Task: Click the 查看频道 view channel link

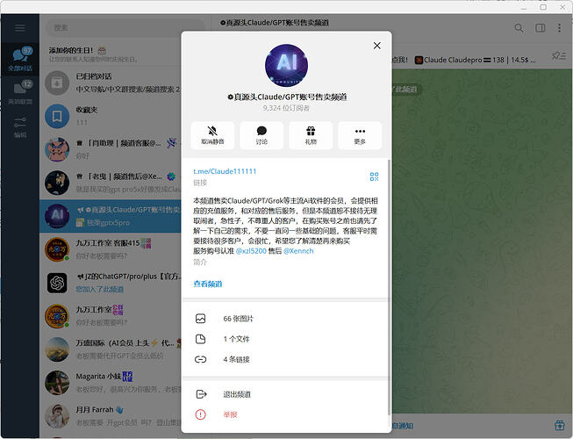Action: click(208, 284)
